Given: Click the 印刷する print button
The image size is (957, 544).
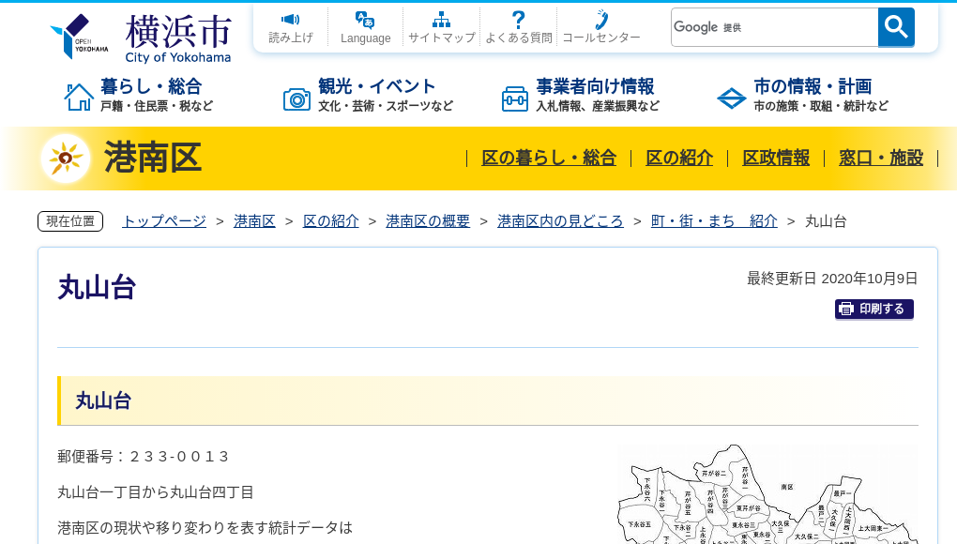Looking at the screenshot, I should (x=873, y=309).
